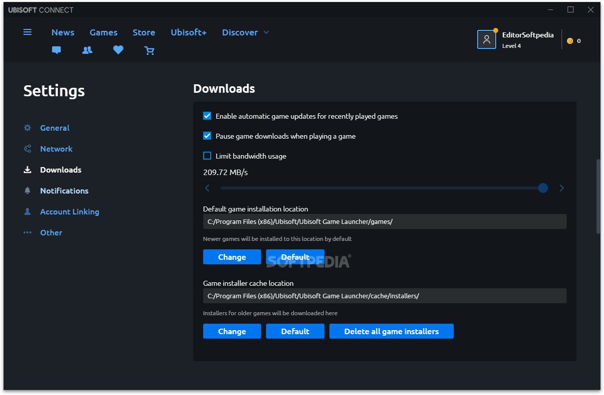Toggle automatic game updates checkbox
604x395 pixels.
207,116
